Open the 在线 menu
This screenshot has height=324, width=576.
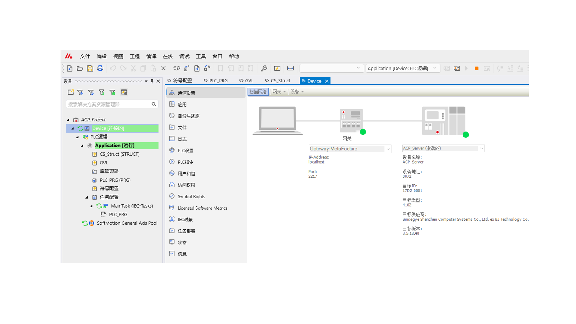click(168, 56)
